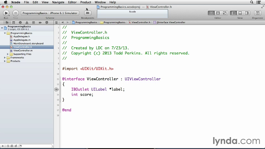Show the Version editor

[x=225, y=13]
